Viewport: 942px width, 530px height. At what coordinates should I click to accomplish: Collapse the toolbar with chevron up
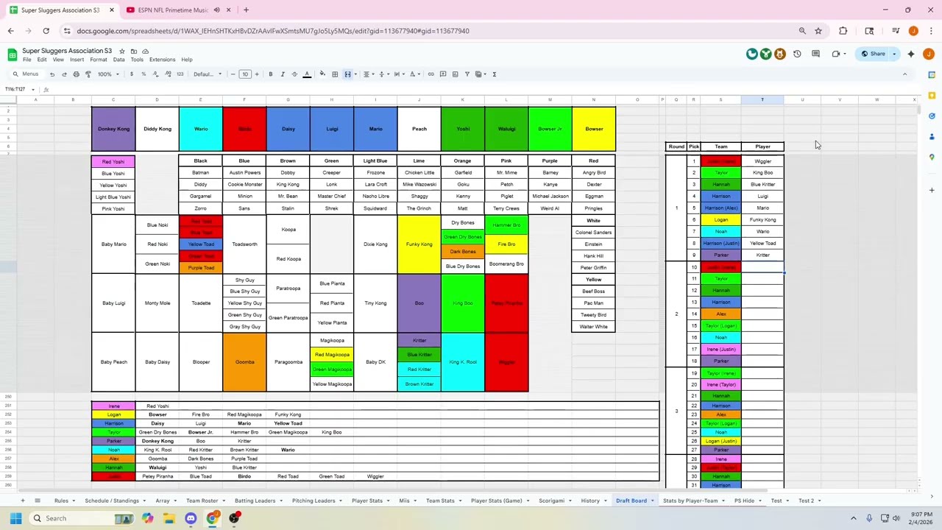pos(904,74)
